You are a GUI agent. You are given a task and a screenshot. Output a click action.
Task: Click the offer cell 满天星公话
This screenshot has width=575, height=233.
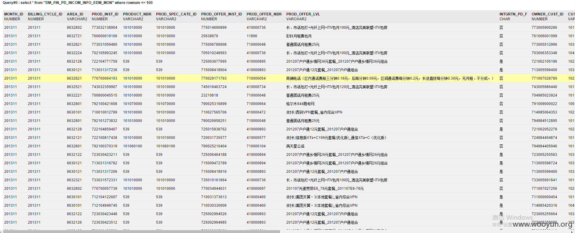(x=295, y=146)
